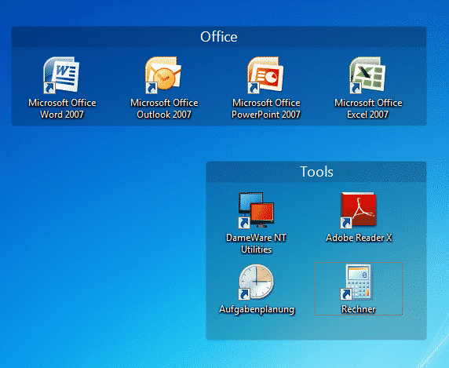Select the DameWare NT Utilities icon
This screenshot has width=449, height=368.
click(256, 210)
